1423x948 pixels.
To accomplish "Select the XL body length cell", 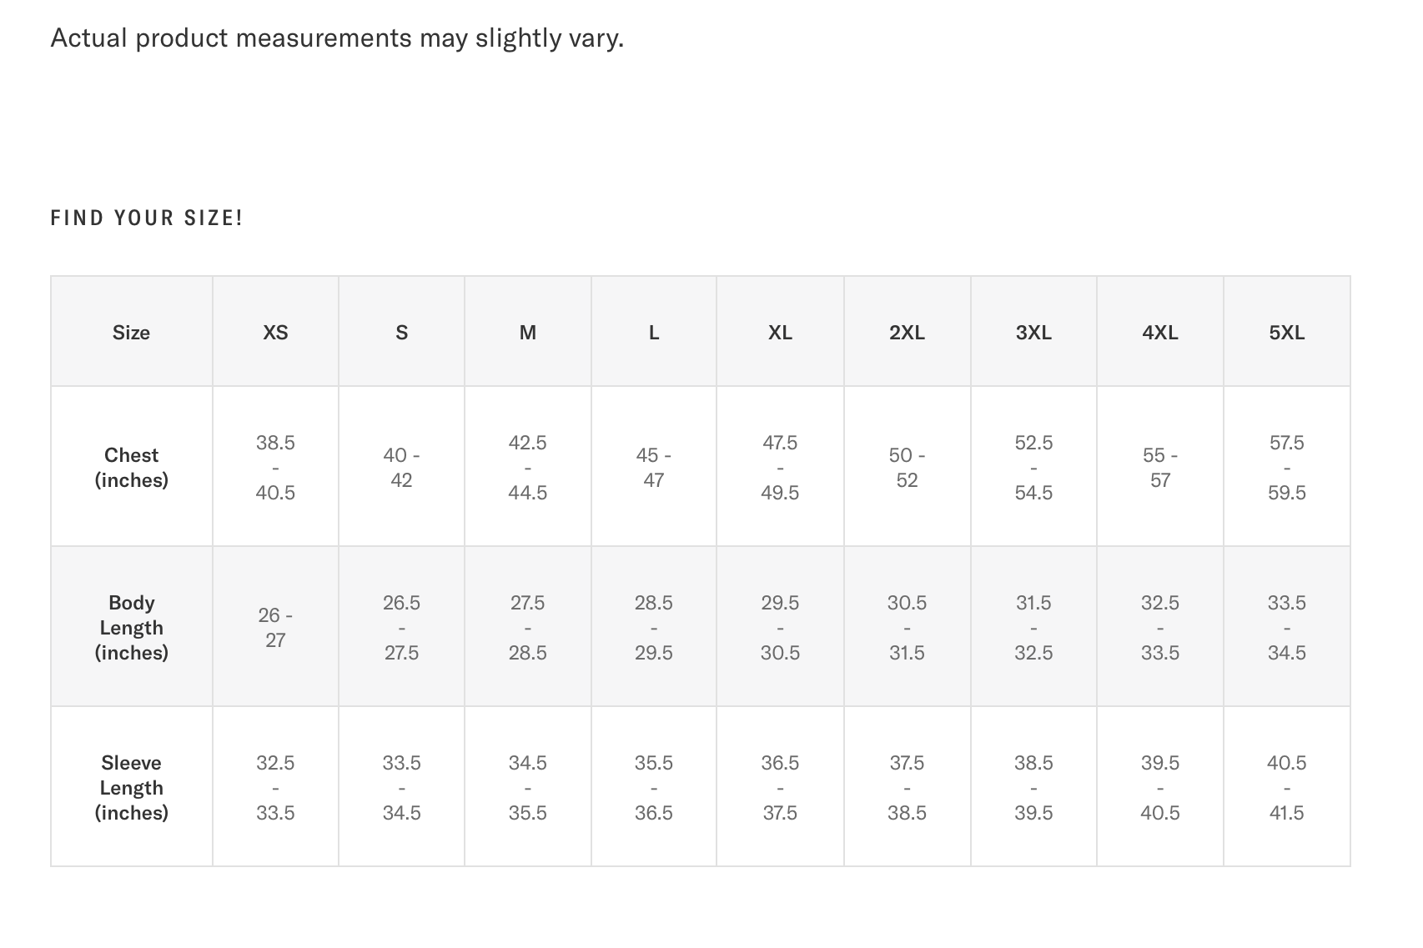I will (780, 627).
